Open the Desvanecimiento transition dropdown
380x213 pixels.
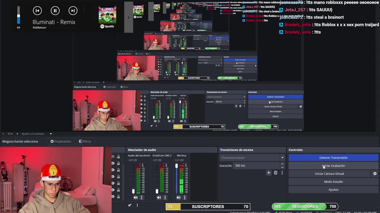252,158
